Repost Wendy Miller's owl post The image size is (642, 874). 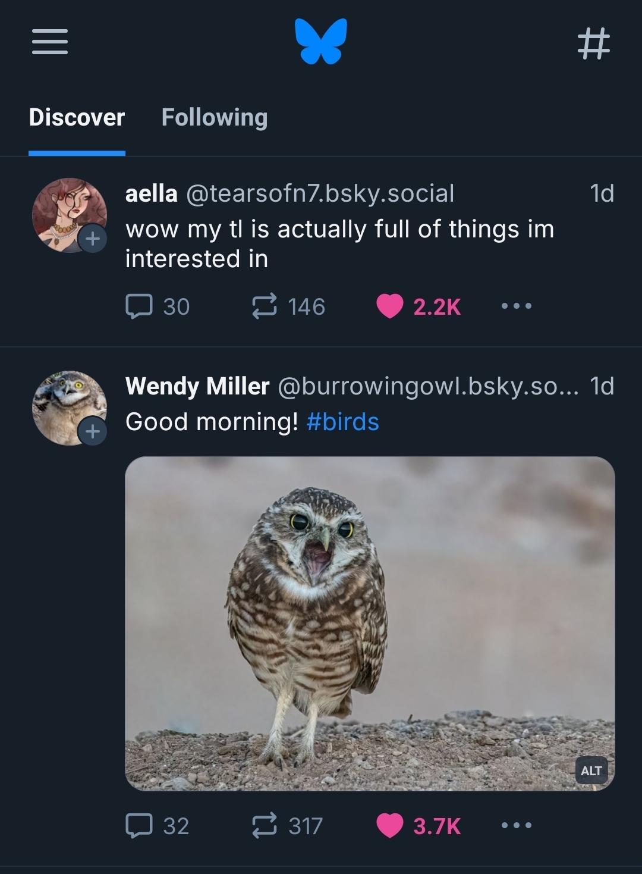[264, 826]
